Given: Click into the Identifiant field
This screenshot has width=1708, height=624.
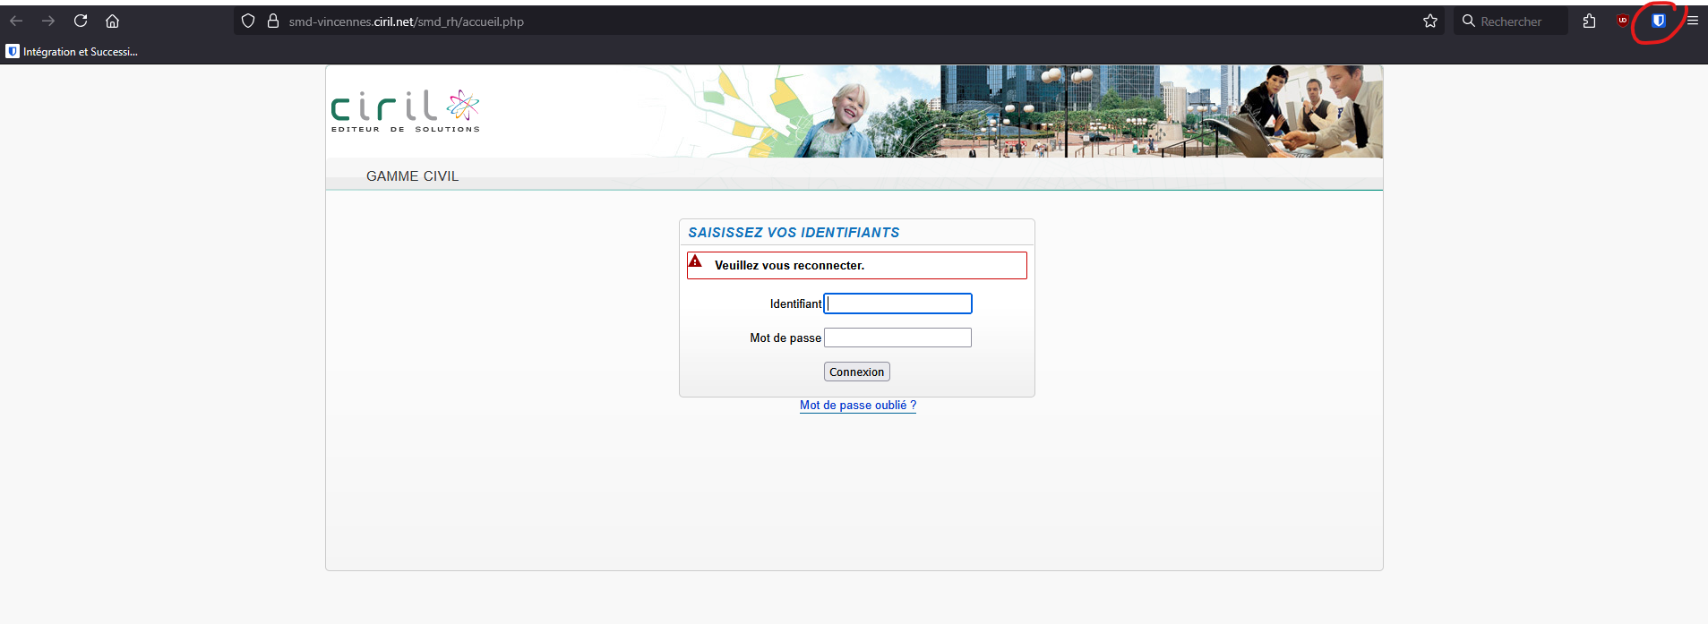Looking at the screenshot, I should point(897,303).
